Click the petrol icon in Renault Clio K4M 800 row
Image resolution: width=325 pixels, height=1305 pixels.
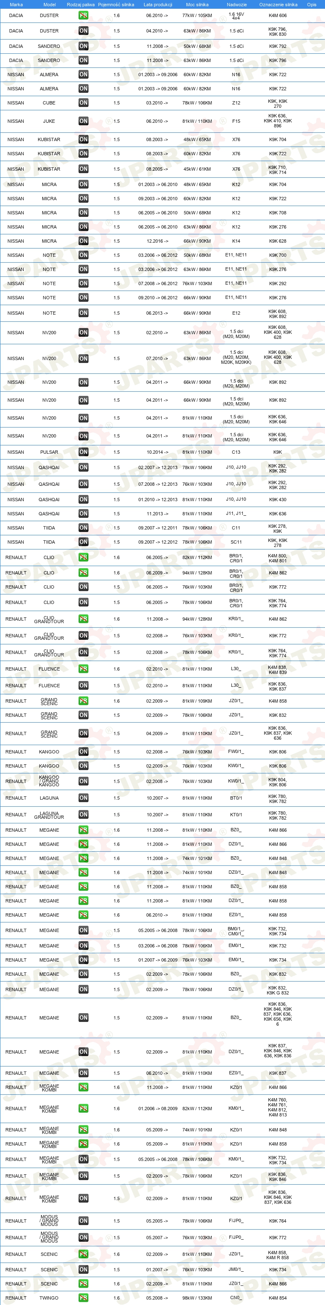[84, 557]
